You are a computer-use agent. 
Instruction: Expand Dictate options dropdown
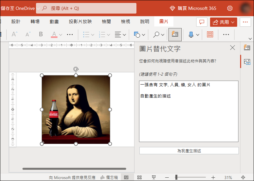tap(198, 35)
